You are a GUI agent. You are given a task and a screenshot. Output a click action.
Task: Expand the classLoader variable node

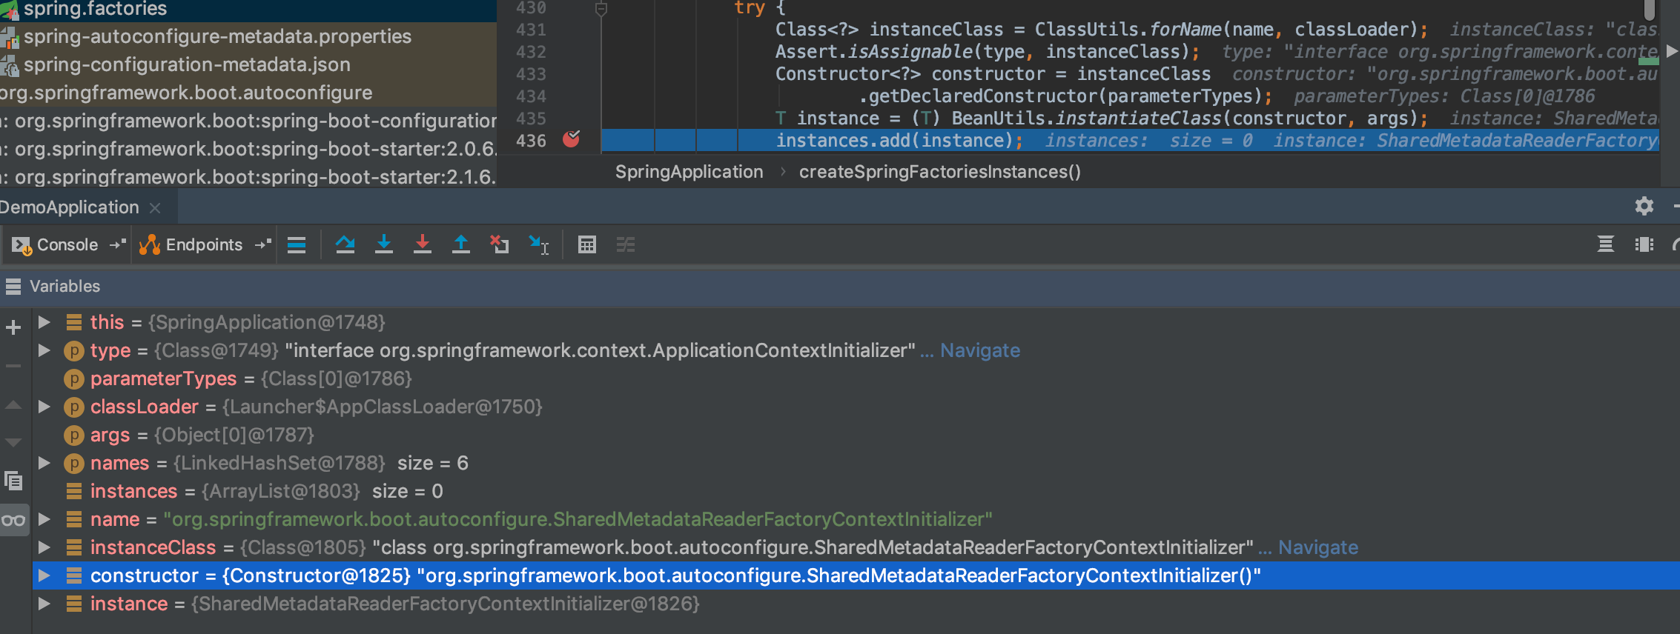tap(44, 407)
